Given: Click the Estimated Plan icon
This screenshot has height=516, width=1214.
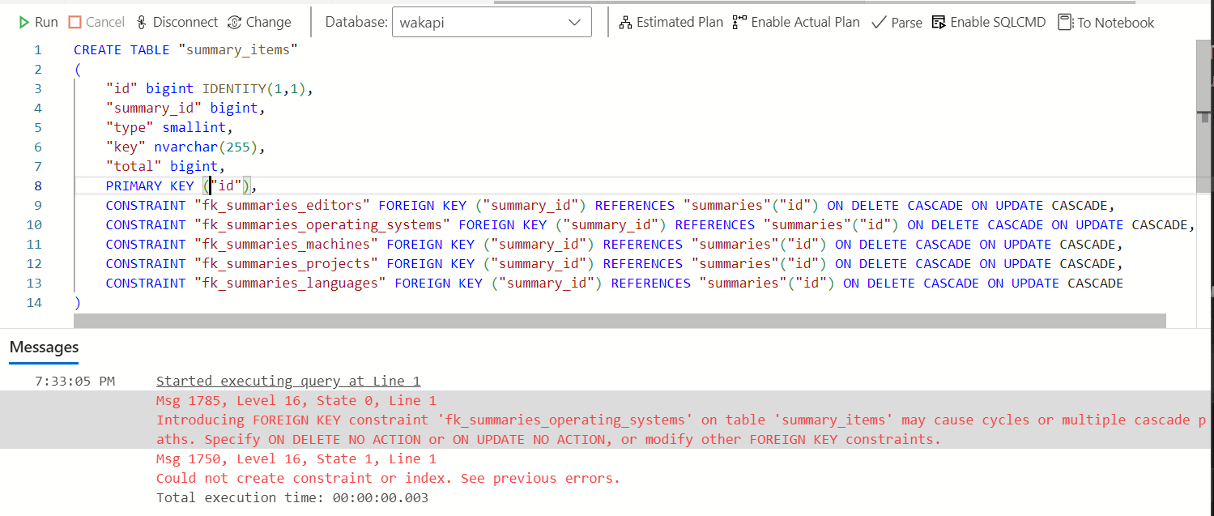Looking at the screenshot, I should click(624, 22).
